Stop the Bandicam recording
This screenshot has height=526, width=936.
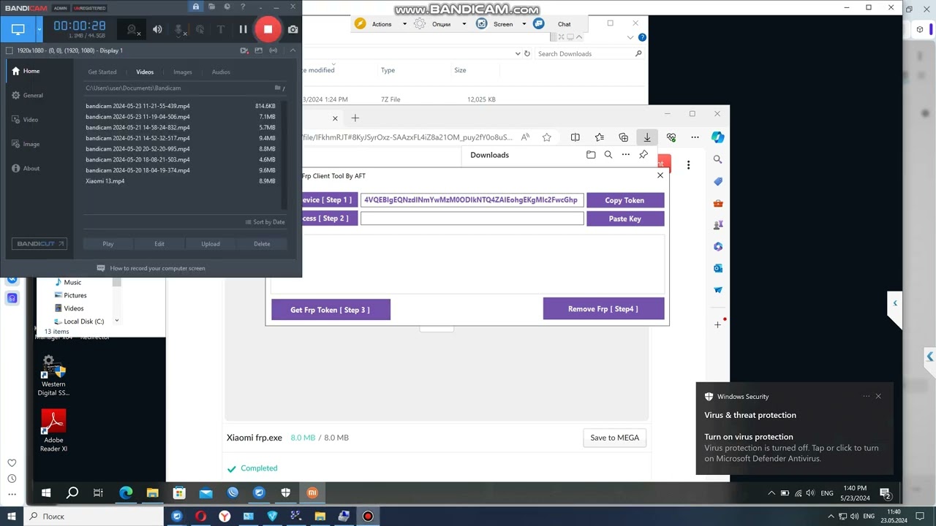click(x=268, y=28)
